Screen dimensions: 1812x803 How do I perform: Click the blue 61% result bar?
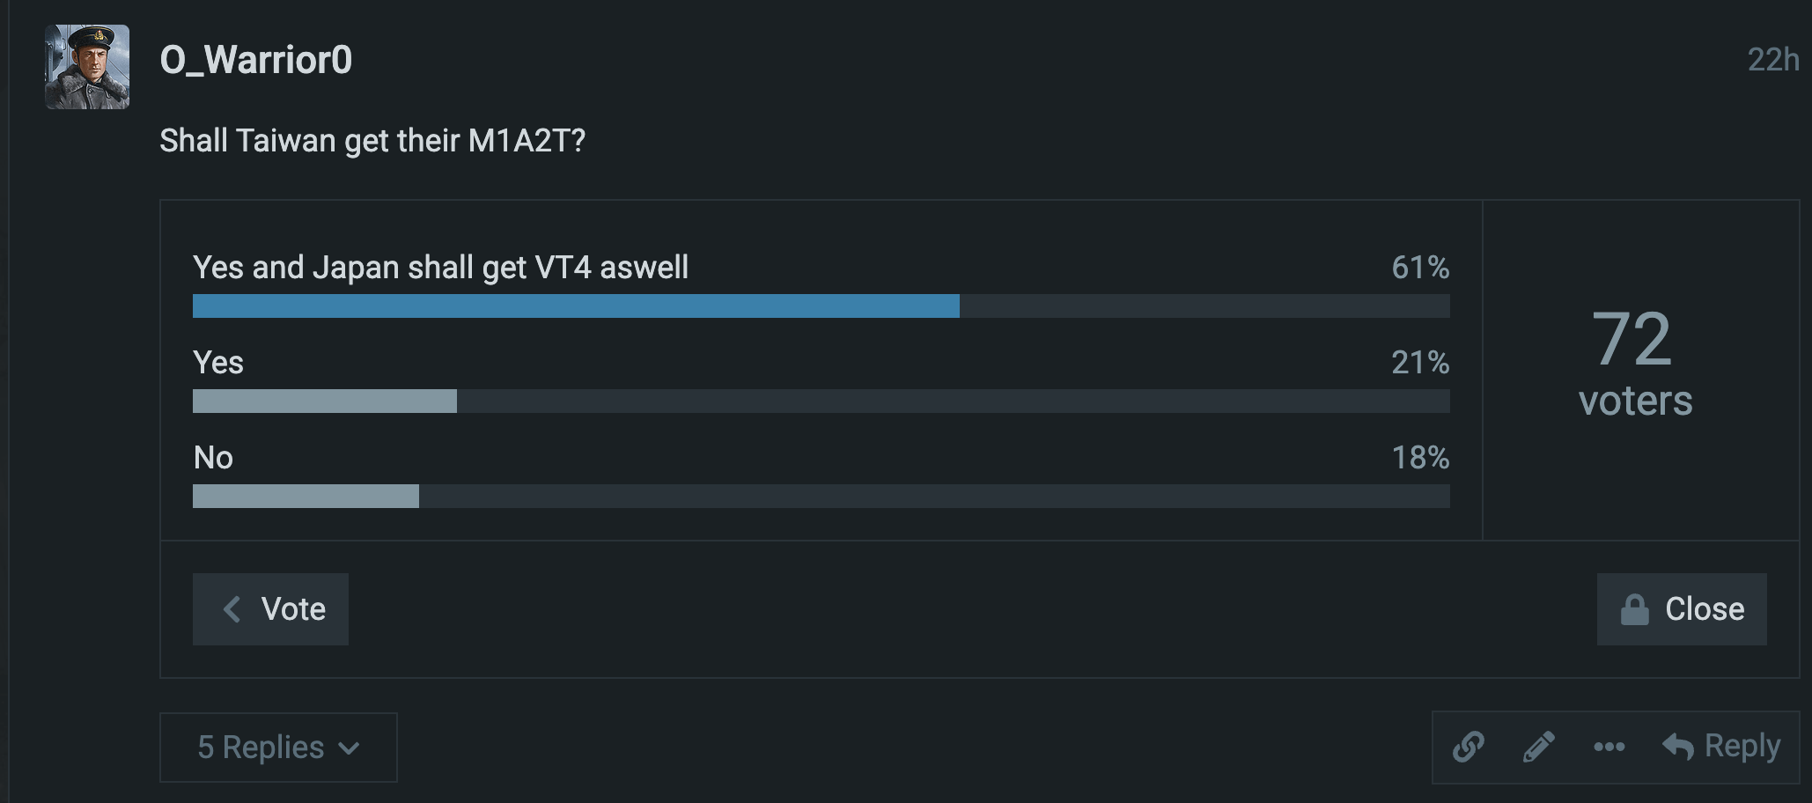tap(576, 306)
